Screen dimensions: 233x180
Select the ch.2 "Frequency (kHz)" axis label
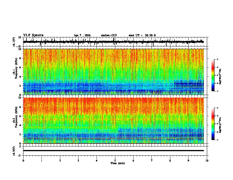click(16, 117)
